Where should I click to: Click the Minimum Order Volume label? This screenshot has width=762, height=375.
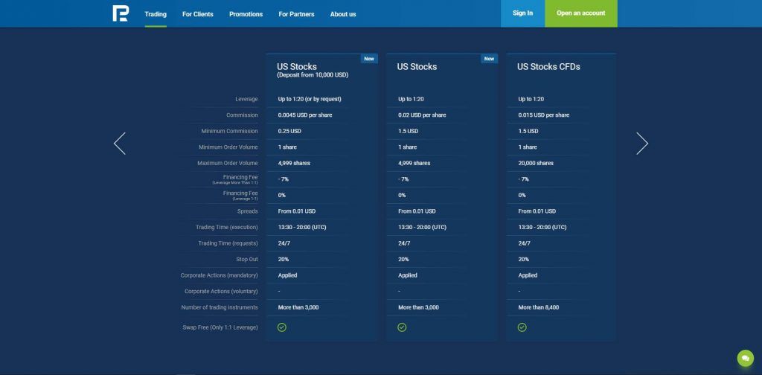click(x=228, y=147)
